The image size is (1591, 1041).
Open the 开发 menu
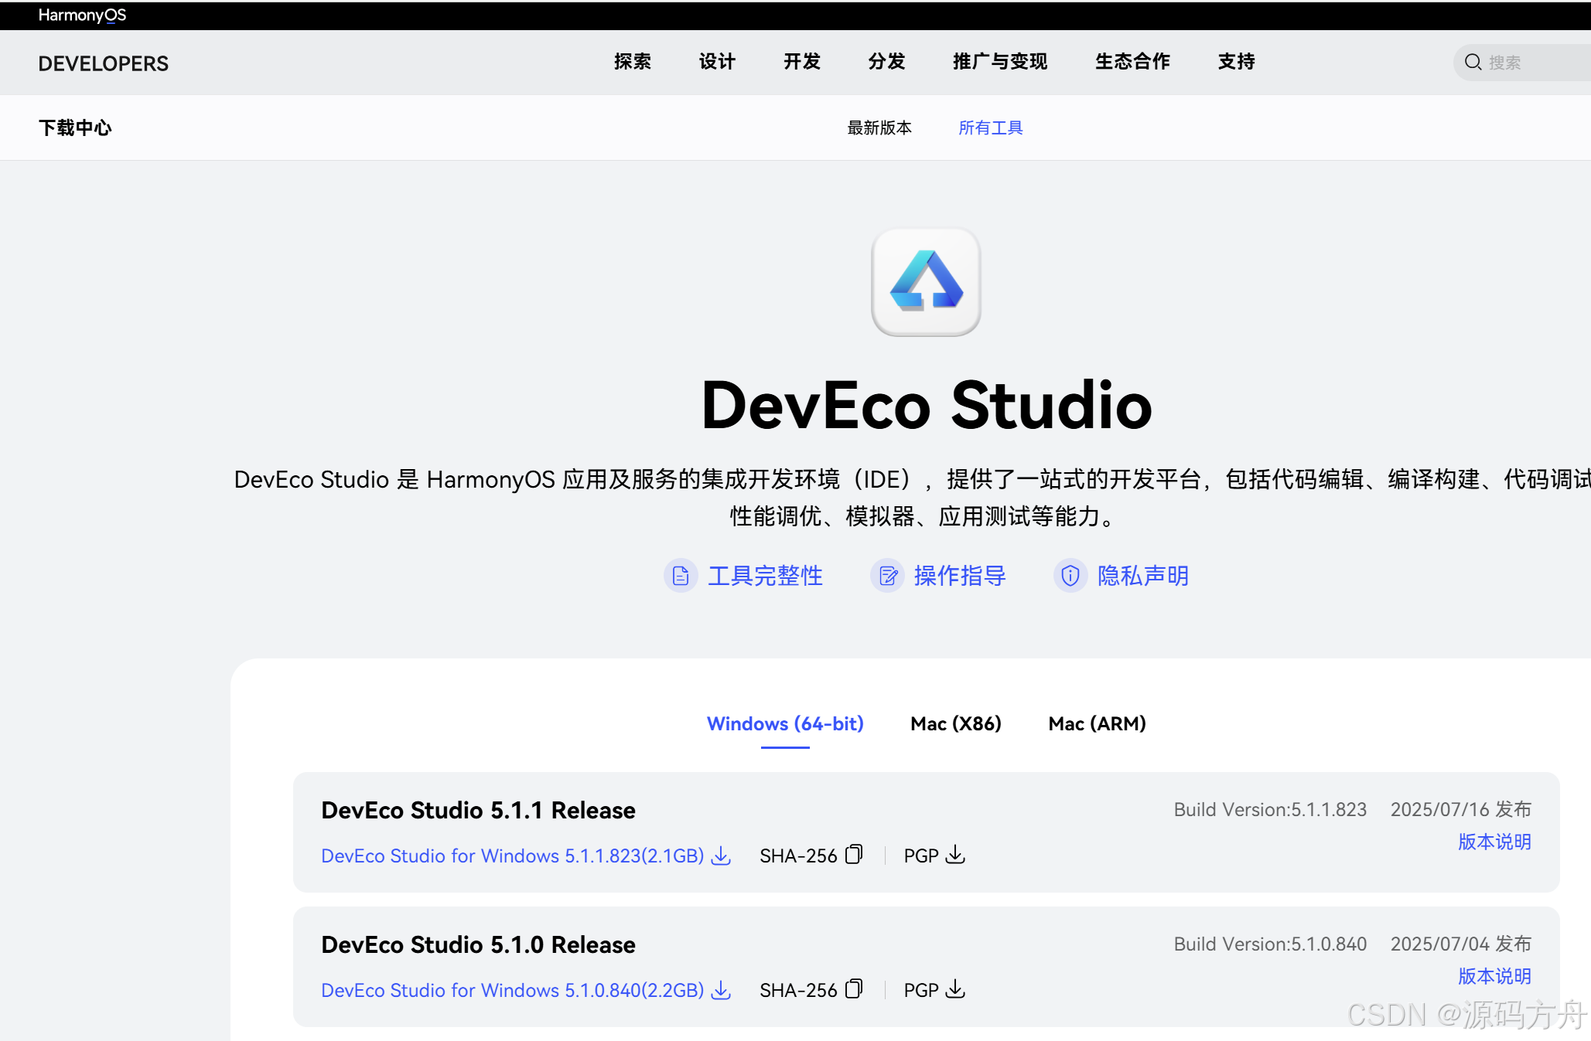click(x=802, y=62)
